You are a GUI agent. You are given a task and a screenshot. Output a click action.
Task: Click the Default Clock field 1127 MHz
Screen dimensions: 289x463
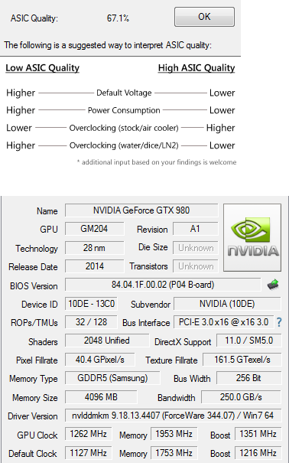[88, 452]
